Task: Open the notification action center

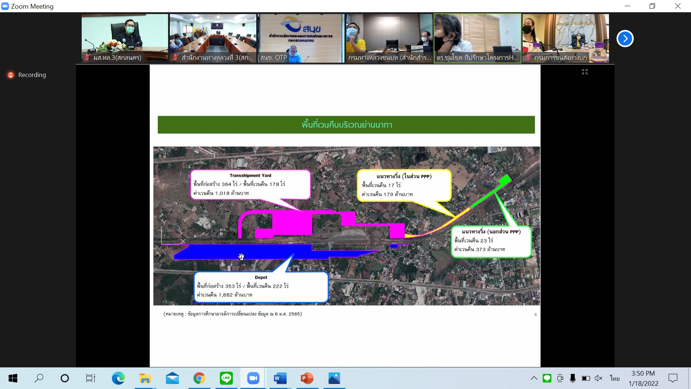Action: pyautogui.click(x=673, y=378)
